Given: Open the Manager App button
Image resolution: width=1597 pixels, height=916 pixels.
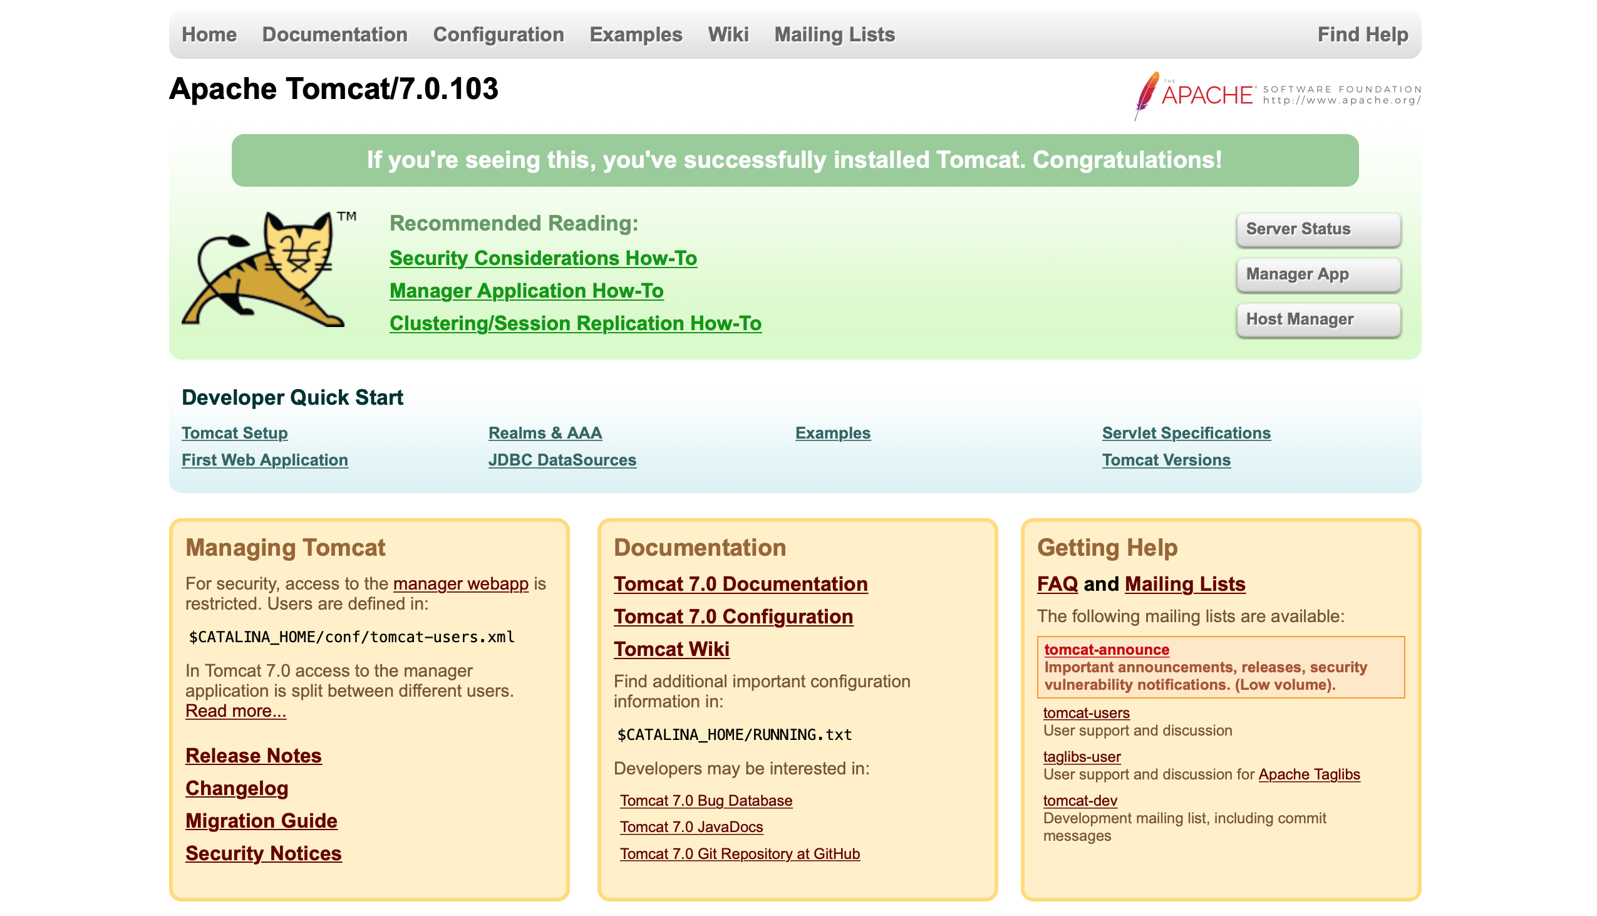Looking at the screenshot, I should click(x=1318, y=274).
